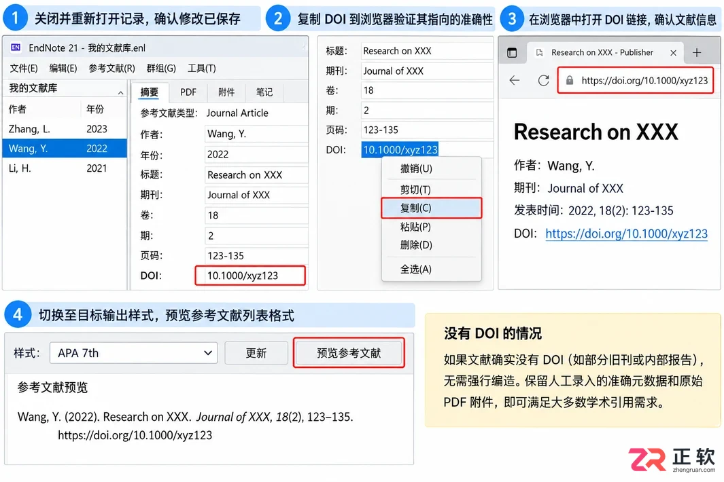Switch to the PDF tab
The height and width of the screenshot is (482, 724).
coord(188,92)
